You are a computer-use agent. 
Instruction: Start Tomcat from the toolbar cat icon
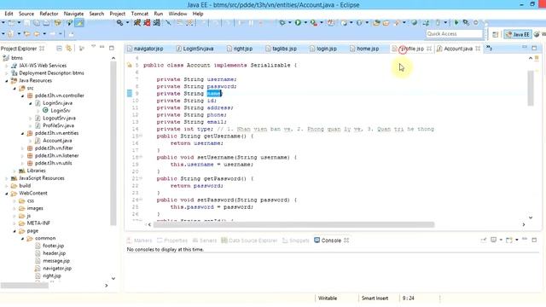(137, 23)
